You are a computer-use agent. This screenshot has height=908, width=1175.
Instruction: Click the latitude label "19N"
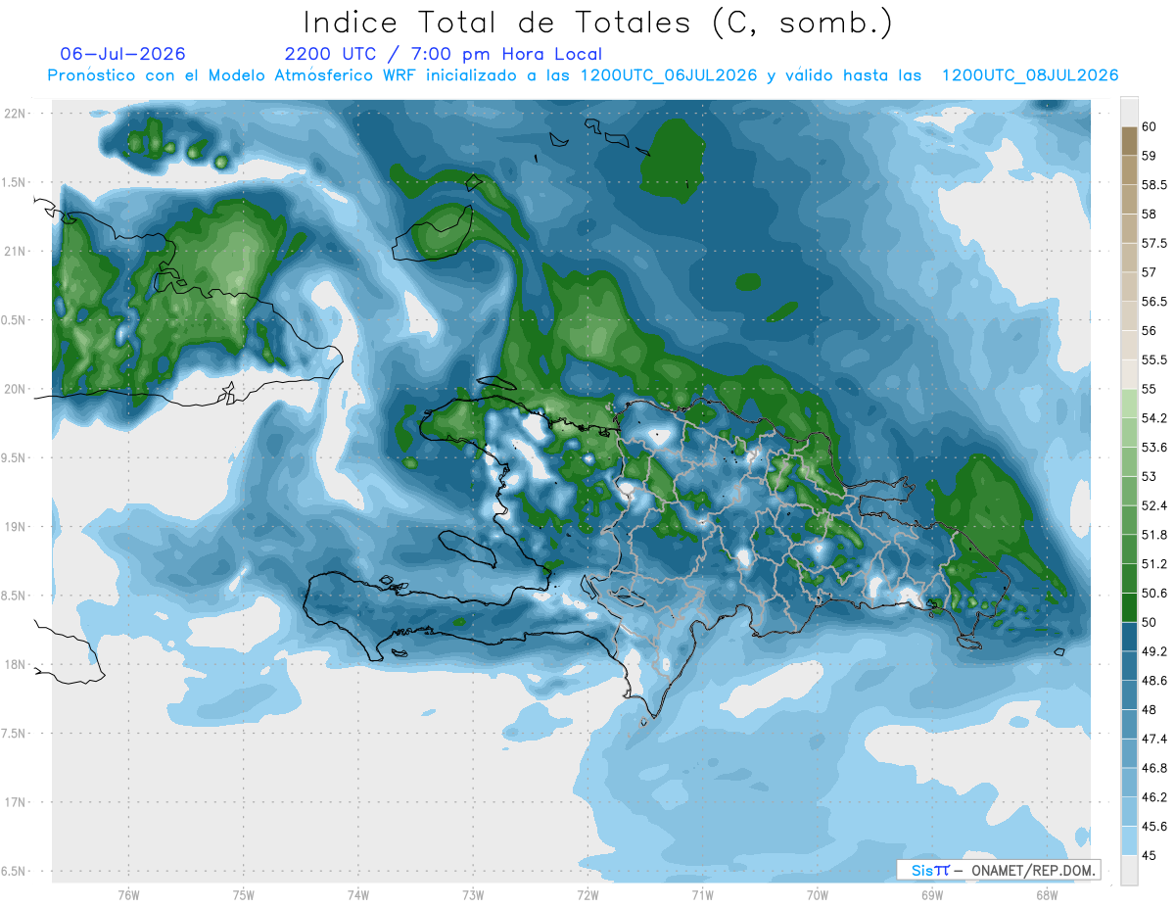15,527
